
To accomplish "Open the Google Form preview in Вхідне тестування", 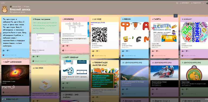I will [x=45, y=41].
